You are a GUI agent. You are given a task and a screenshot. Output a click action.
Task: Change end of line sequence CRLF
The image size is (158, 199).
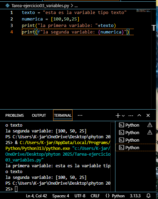click(x=95, y=196)
